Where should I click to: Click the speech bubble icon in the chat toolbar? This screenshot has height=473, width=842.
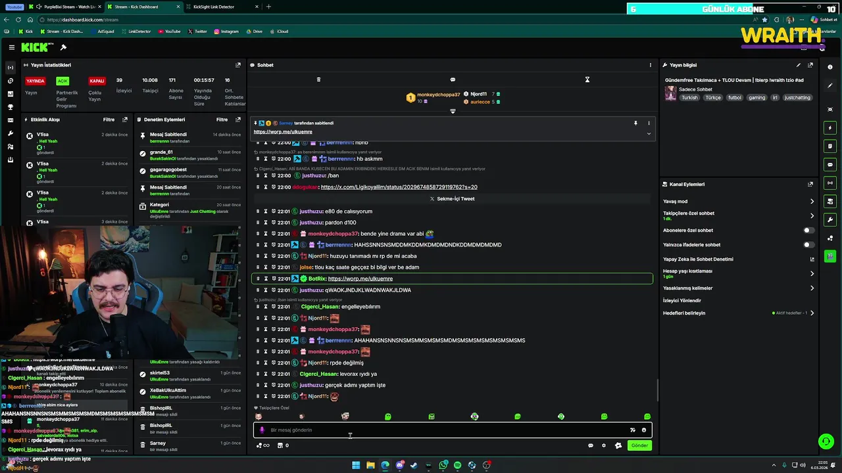pyautogui.click(x=453, y=79)
